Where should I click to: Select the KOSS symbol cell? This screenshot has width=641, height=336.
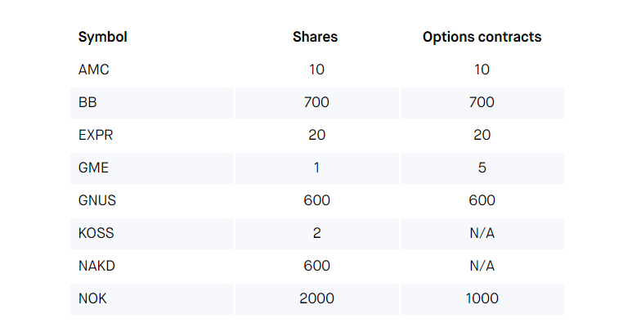tap(96, 233)
